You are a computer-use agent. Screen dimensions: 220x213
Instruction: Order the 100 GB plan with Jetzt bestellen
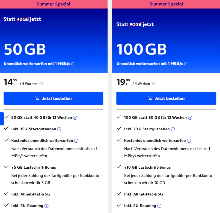pos(166,98)
